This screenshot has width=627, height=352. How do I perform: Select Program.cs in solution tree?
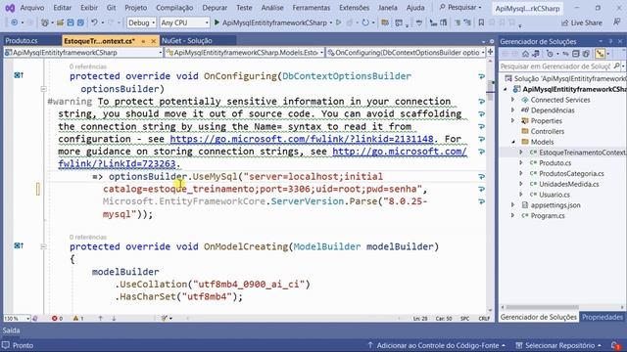pyautogui.click(x=548, y=215)
